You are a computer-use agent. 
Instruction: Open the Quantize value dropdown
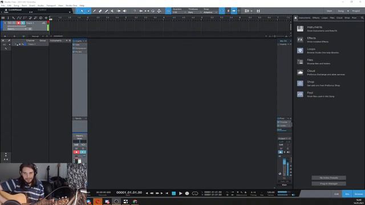click(x=179, y=12)
